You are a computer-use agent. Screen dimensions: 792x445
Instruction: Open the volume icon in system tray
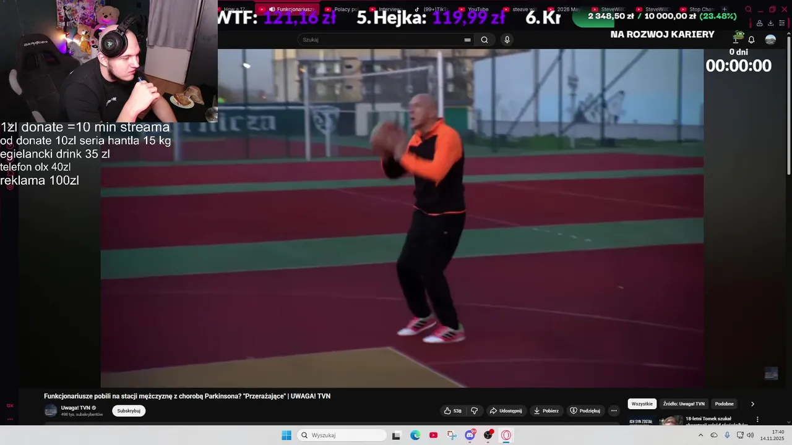pos(751,435)
